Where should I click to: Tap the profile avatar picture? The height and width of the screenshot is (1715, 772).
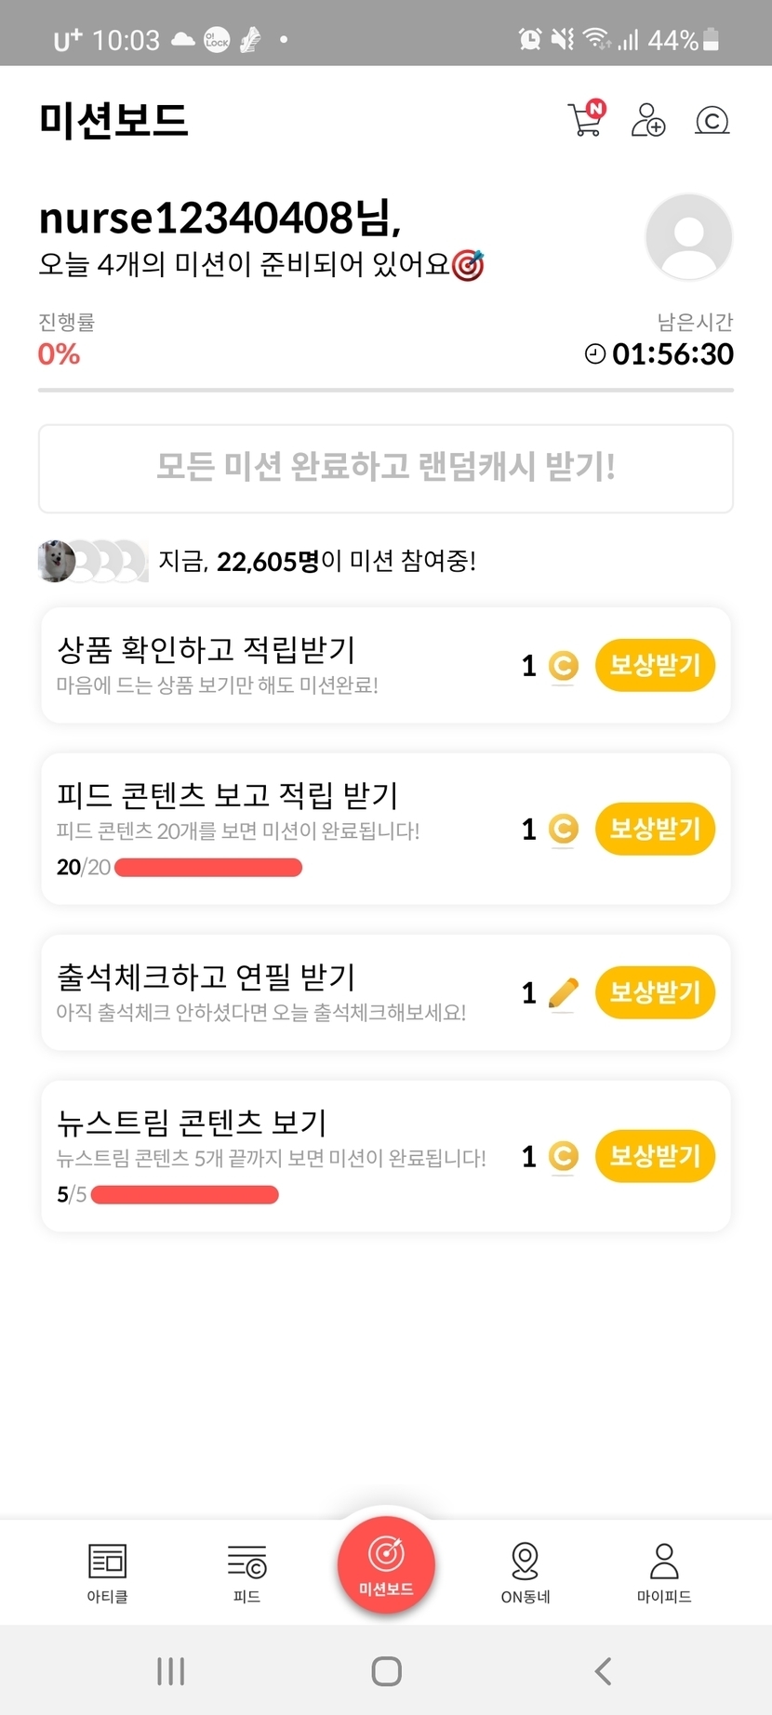pyautogui.click(x=688, y=236)
